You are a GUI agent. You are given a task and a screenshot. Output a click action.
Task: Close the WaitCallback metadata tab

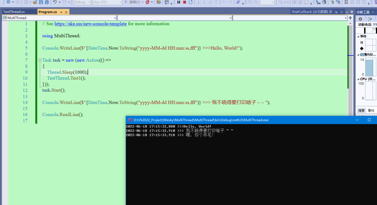pyautogui.click(x=341, y=12)
